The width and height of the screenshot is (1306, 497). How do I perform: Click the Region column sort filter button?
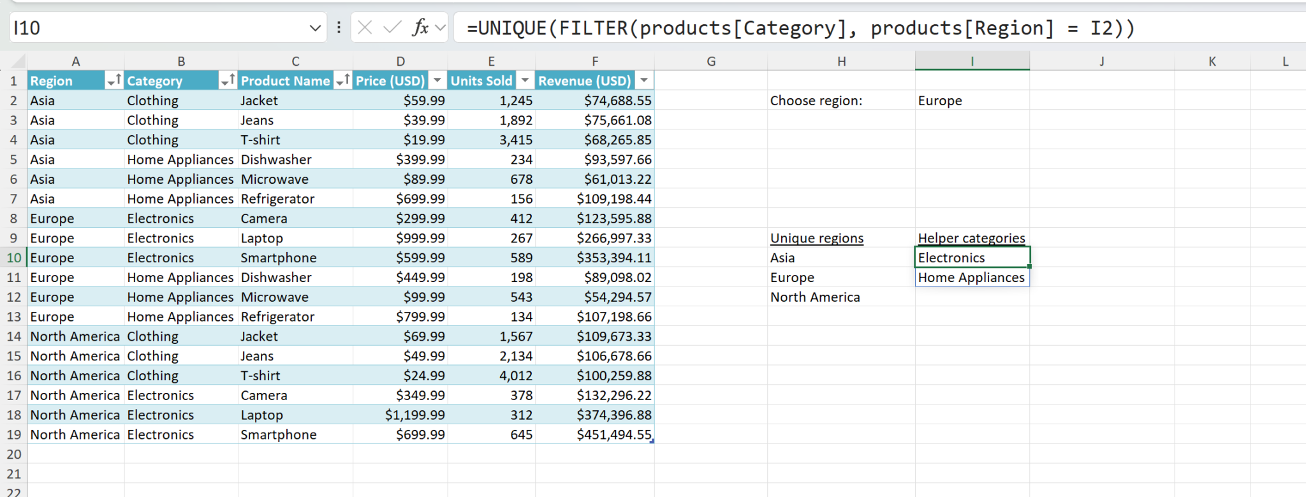pos(114,80)
